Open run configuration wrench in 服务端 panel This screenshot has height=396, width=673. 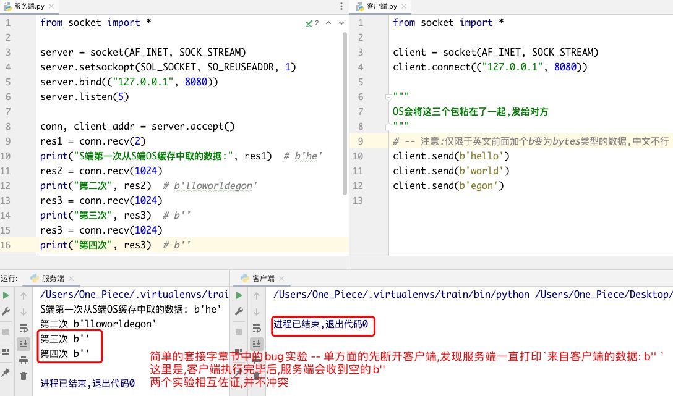click(x=6, y=312)
